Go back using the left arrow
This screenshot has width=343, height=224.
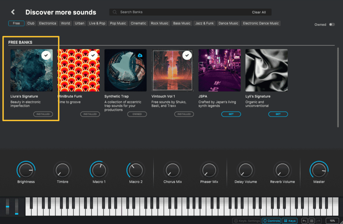click(x=13, y=12)
